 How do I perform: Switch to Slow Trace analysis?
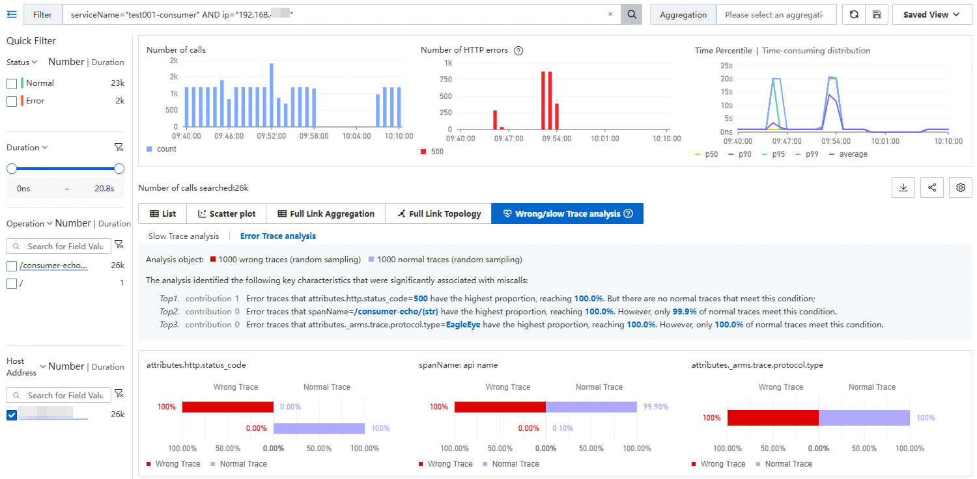click(x=184, y=236)
